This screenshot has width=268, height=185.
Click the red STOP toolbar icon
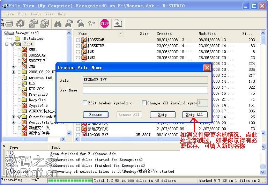pos(104,23)
